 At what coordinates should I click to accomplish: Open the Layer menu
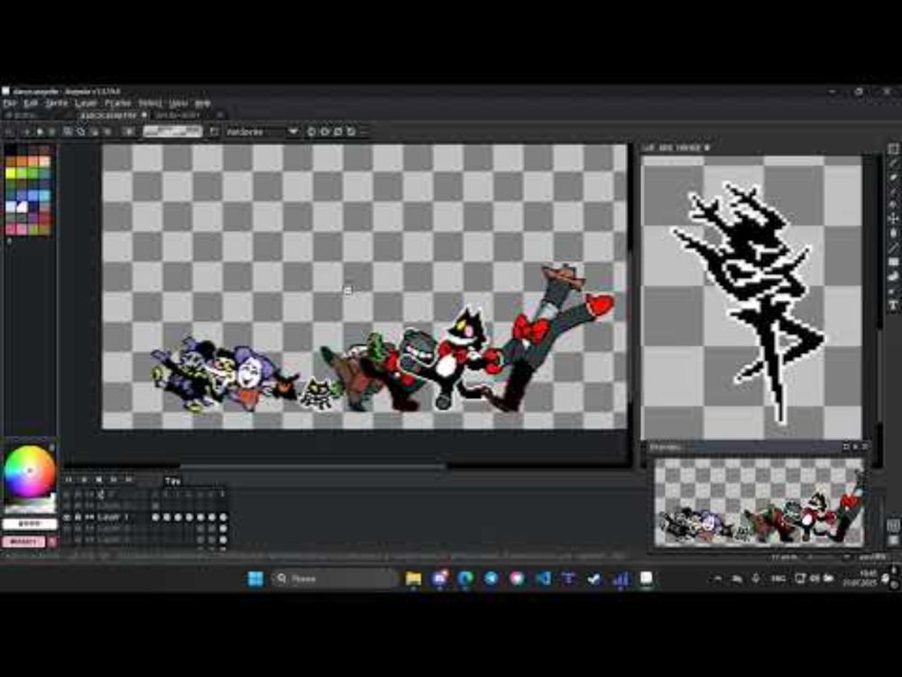tap(86, 104)
